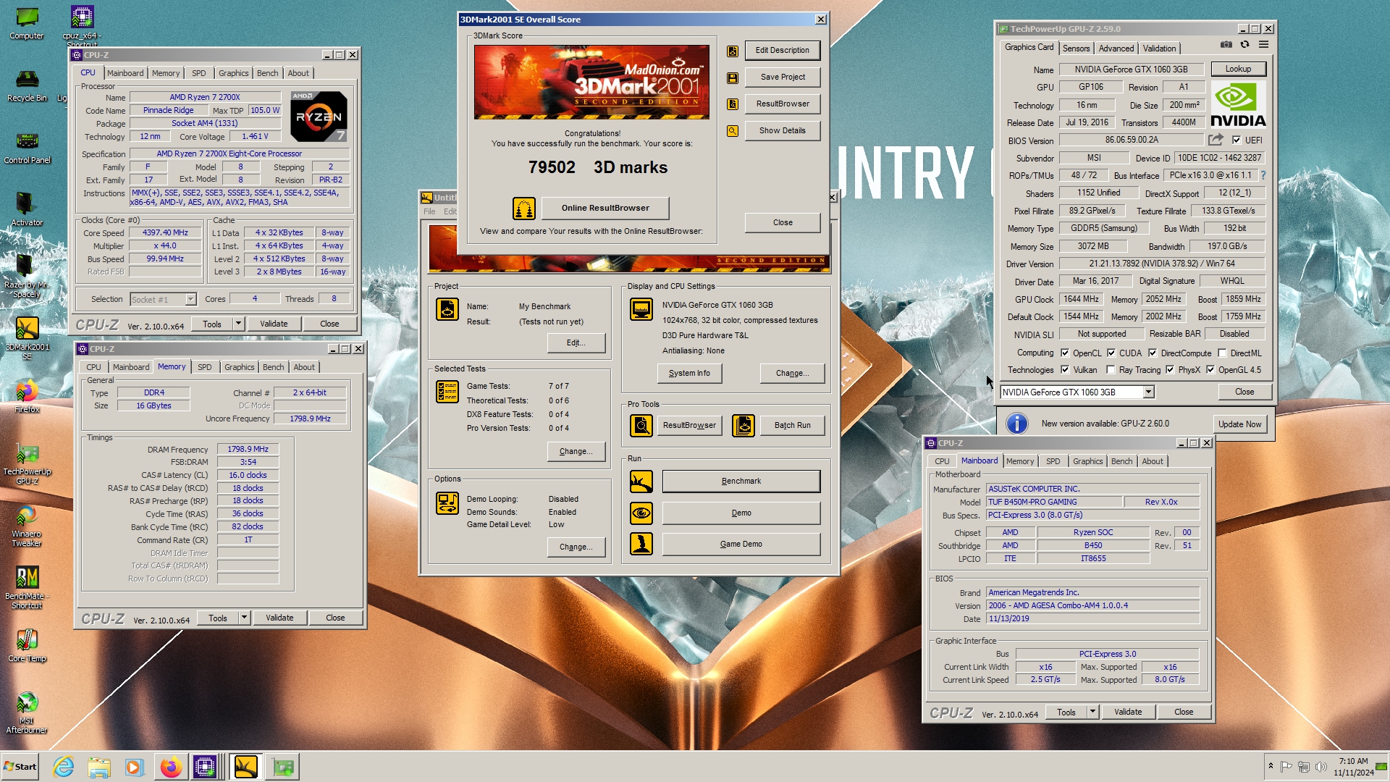
Task: Open 3DMark2001 SE desktop shortcut
Action: pos(27,337)
